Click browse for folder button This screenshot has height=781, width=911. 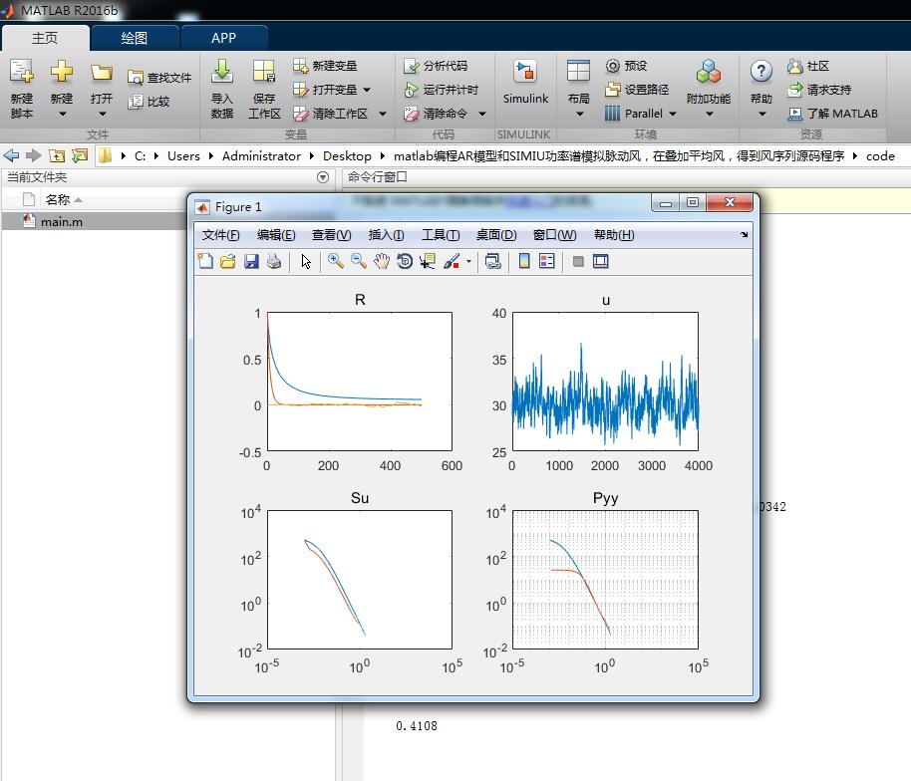pyautogui.click(x=80, y=155)
